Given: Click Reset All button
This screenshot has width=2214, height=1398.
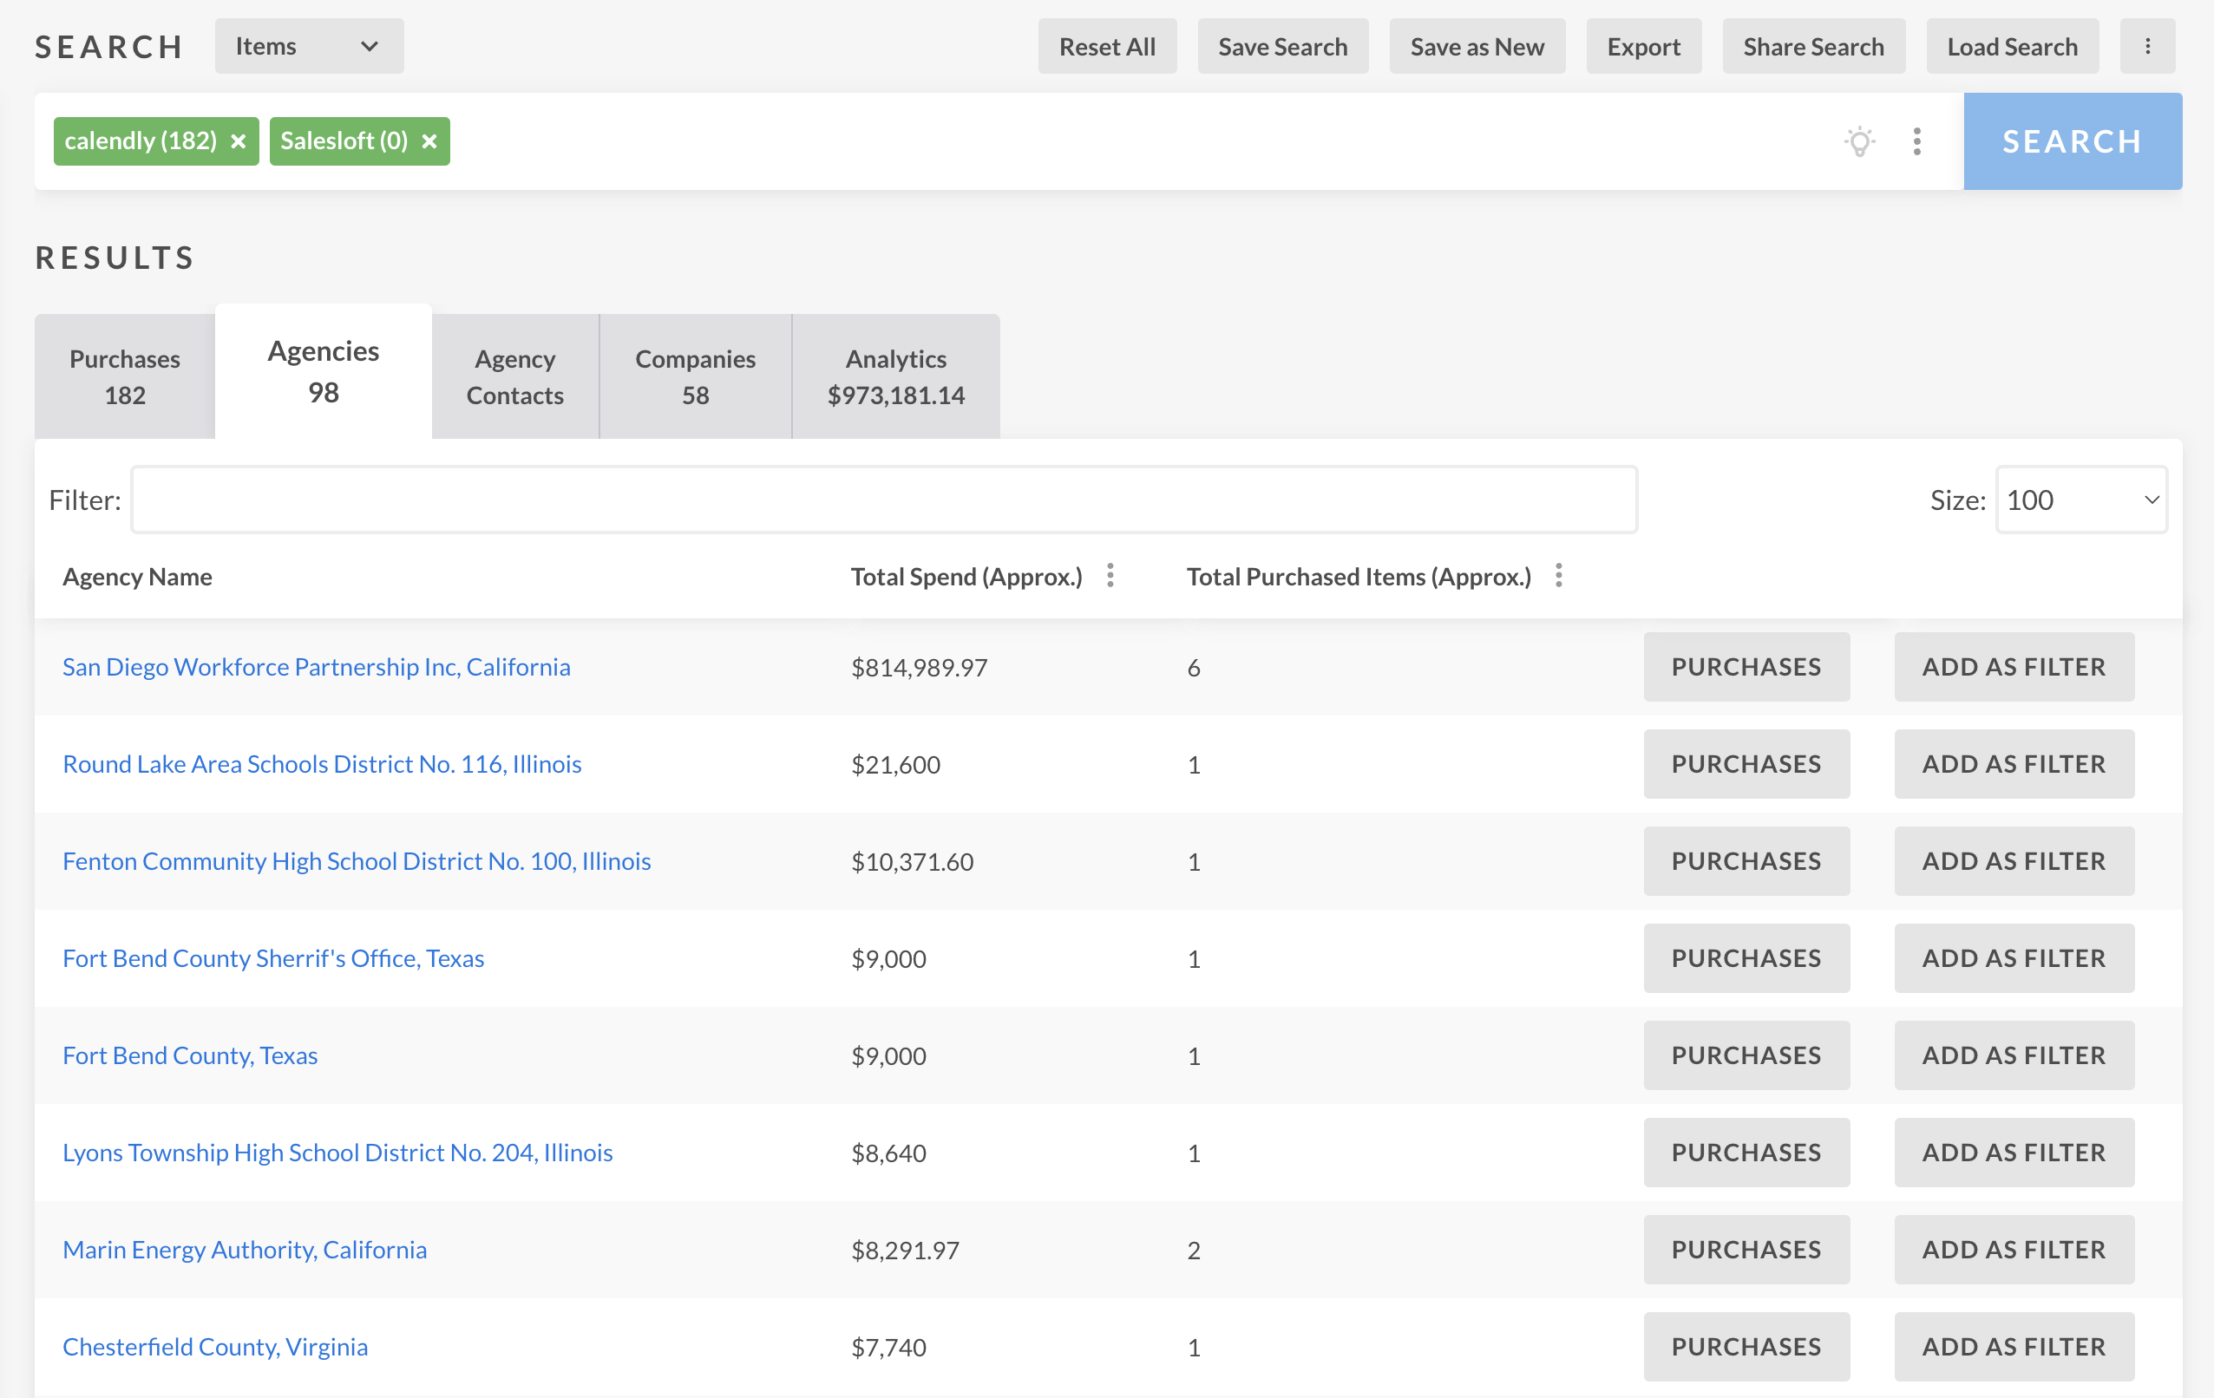Looking at the screenshot, I should [1106, 47].
